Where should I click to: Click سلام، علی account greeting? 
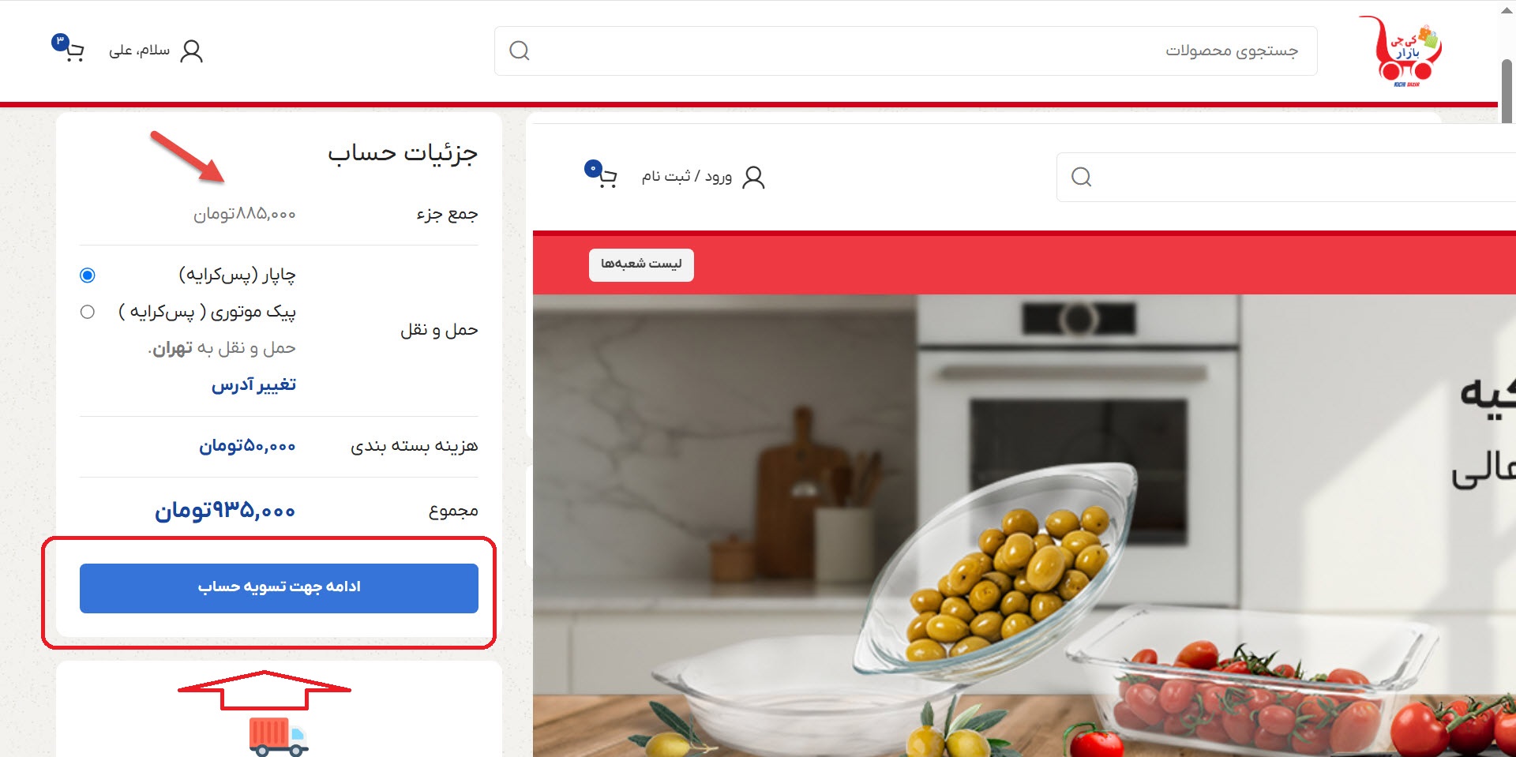click(x=139, y=51)
